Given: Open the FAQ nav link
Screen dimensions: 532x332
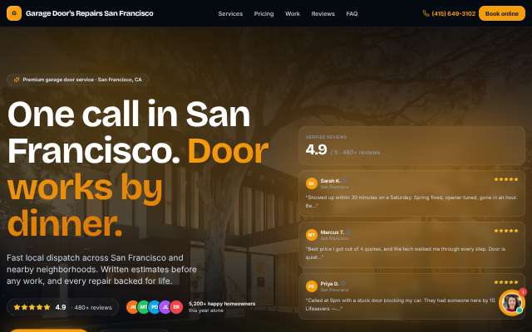Looking at the screenshot, I should pyautogui.click(x=352, y=13).
